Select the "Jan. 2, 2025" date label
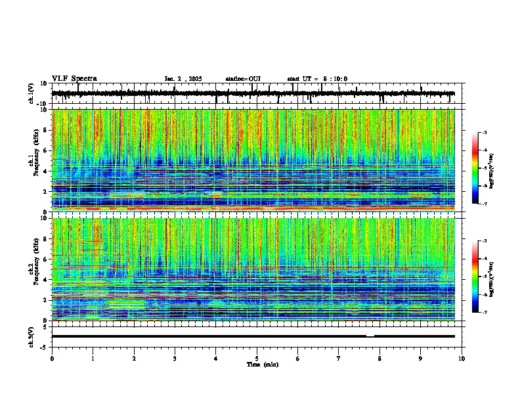The image size is (520, 402). pyautogui.click(x=183, y=79)
